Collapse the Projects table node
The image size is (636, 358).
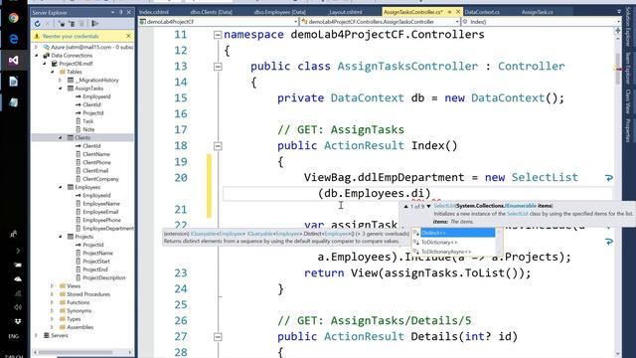click(61, 237)
